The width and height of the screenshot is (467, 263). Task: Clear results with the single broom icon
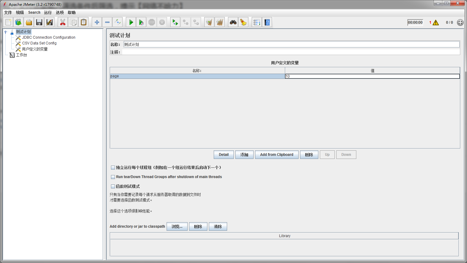209,22
